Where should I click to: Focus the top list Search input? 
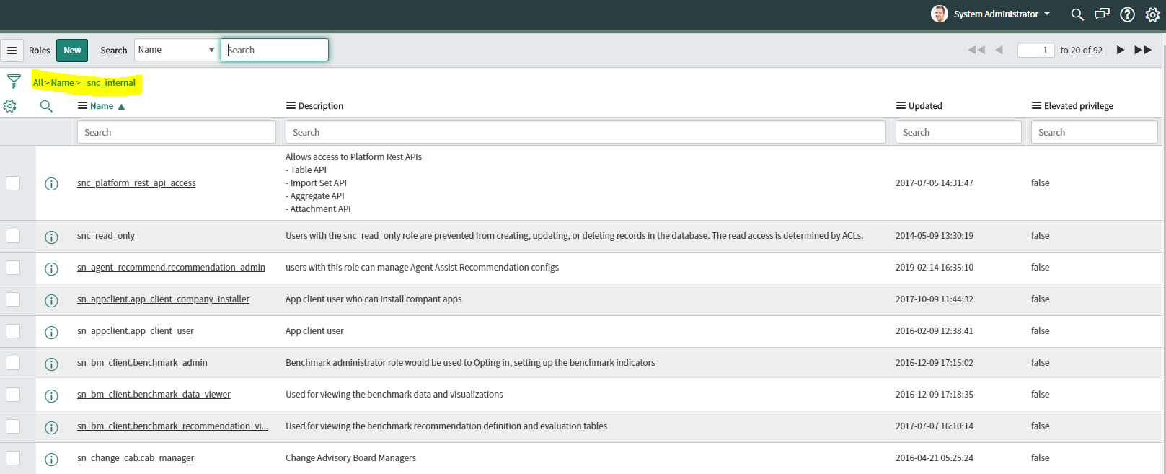tap(275, 50)
